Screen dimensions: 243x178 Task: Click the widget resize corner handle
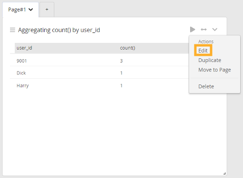(224, 173)
